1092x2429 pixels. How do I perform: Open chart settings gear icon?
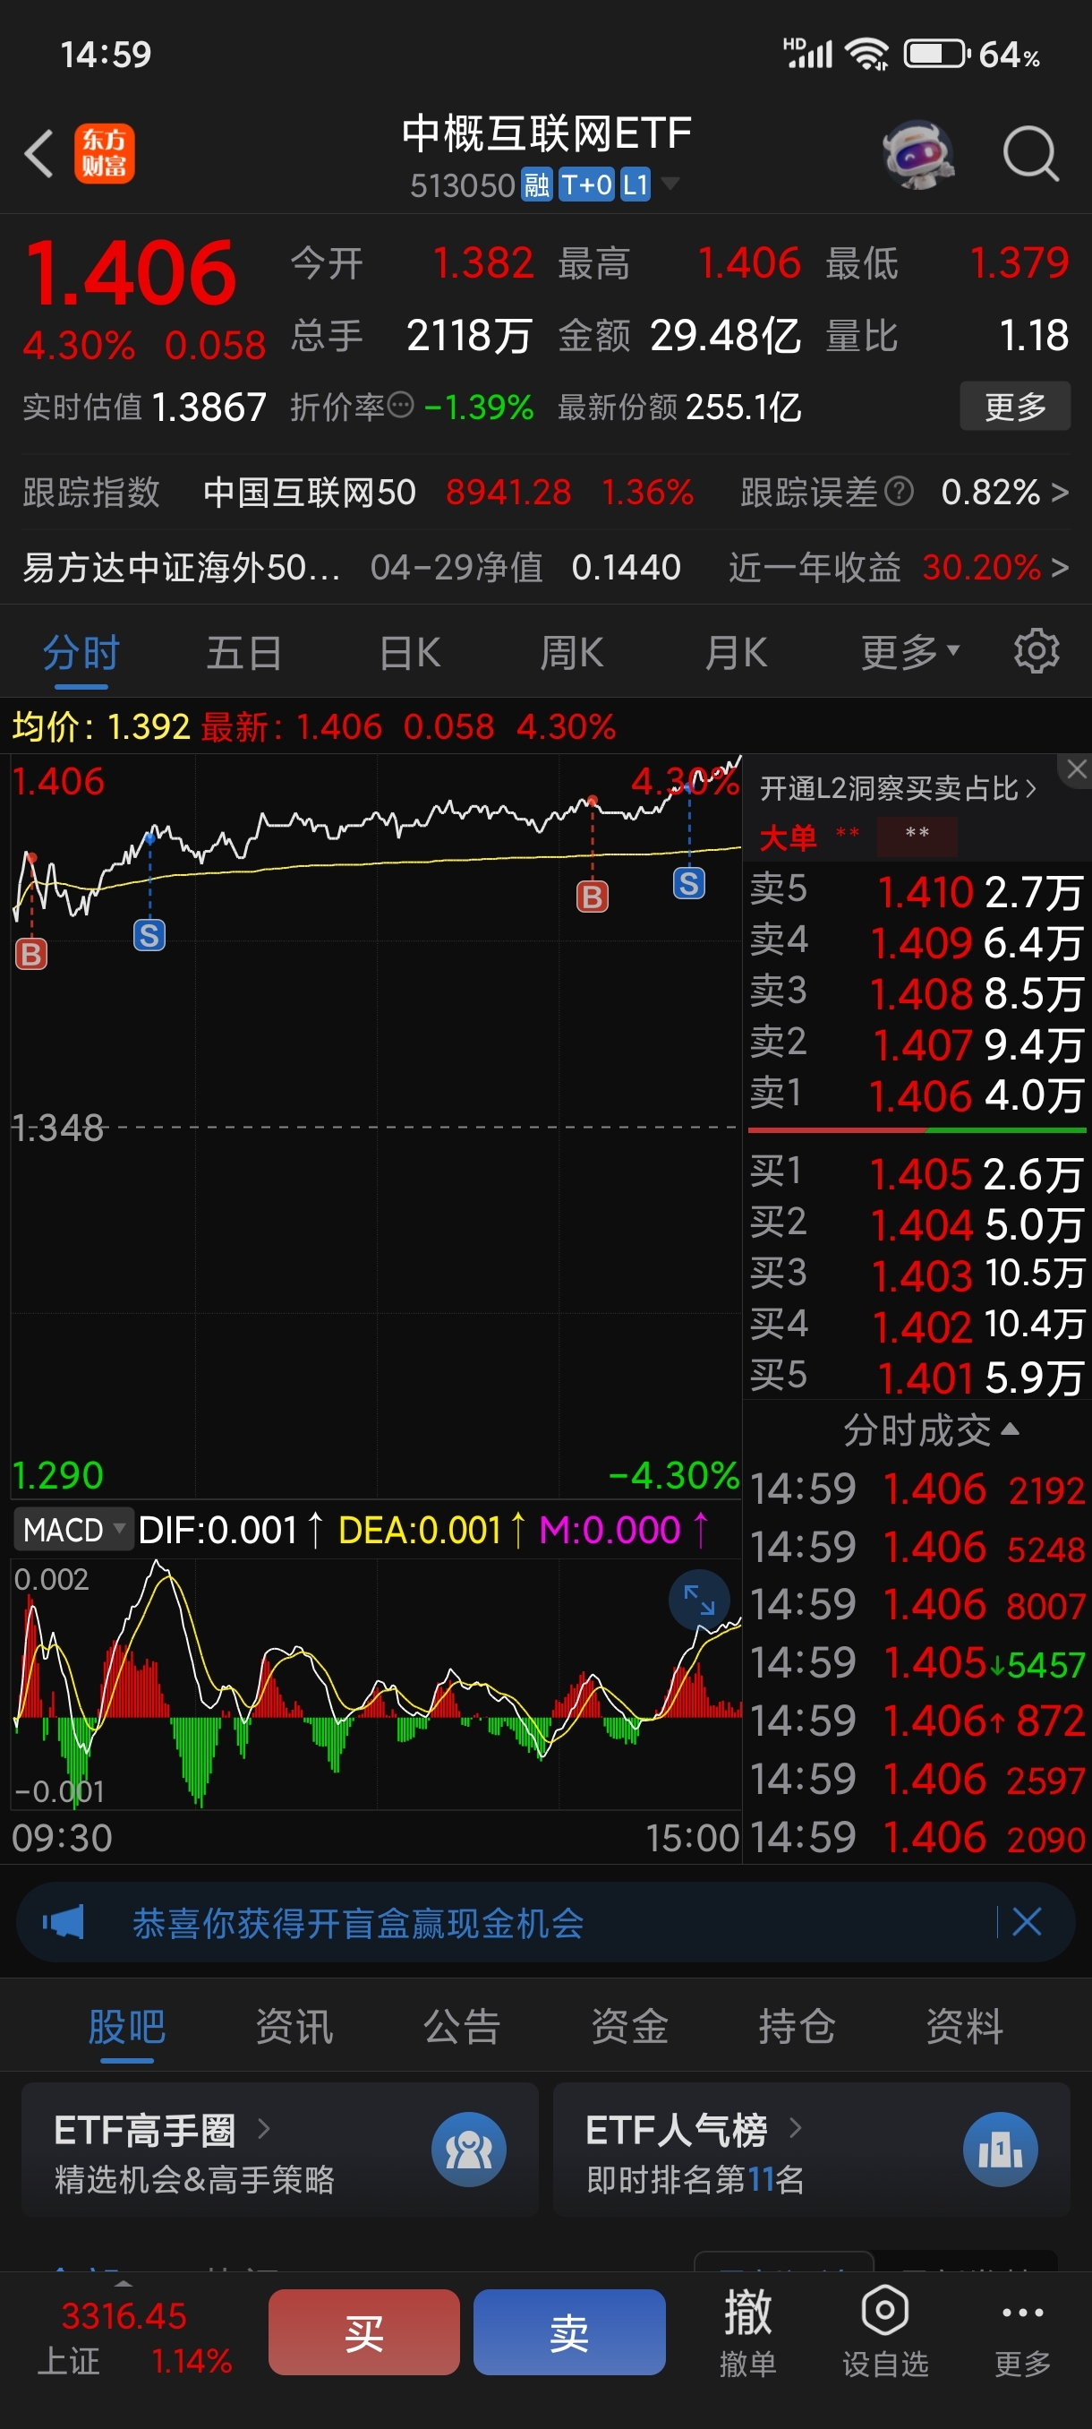pyautogui.click(x=1037, y=651)
